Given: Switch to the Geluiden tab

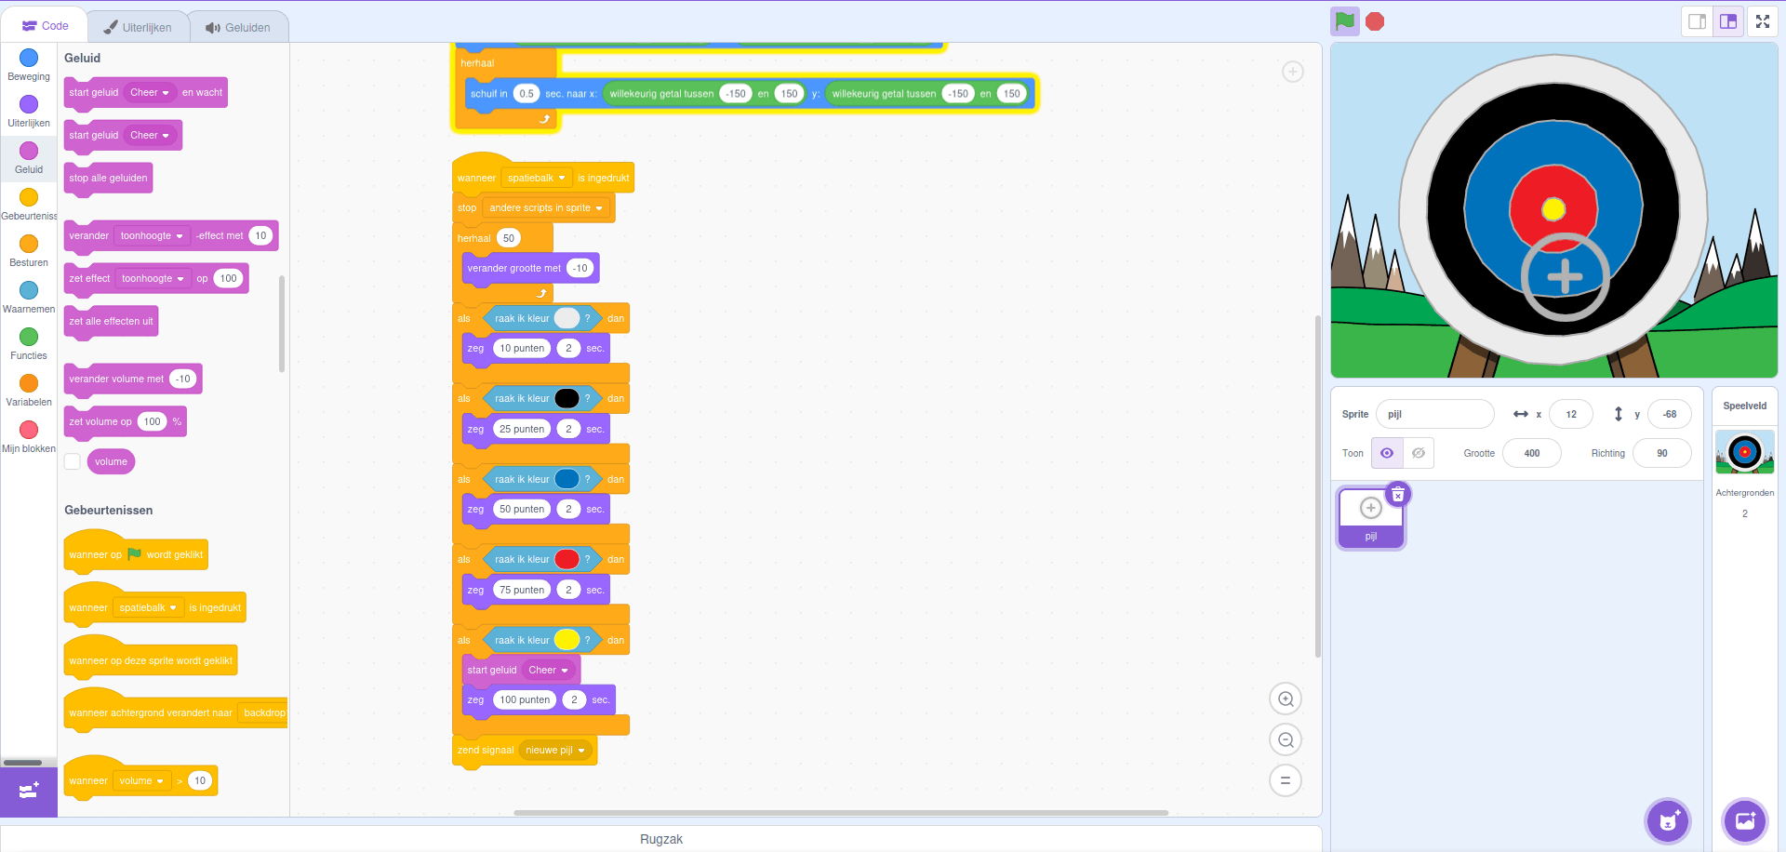Looking at the screenshot, I should click(238, 27).
